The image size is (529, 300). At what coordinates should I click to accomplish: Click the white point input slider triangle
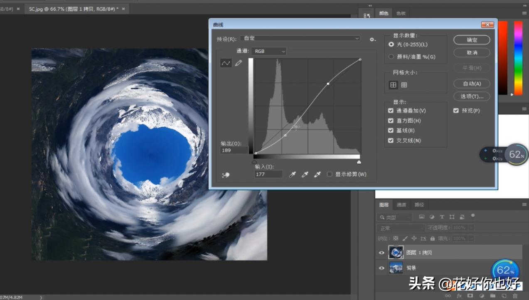pos(359,162)
